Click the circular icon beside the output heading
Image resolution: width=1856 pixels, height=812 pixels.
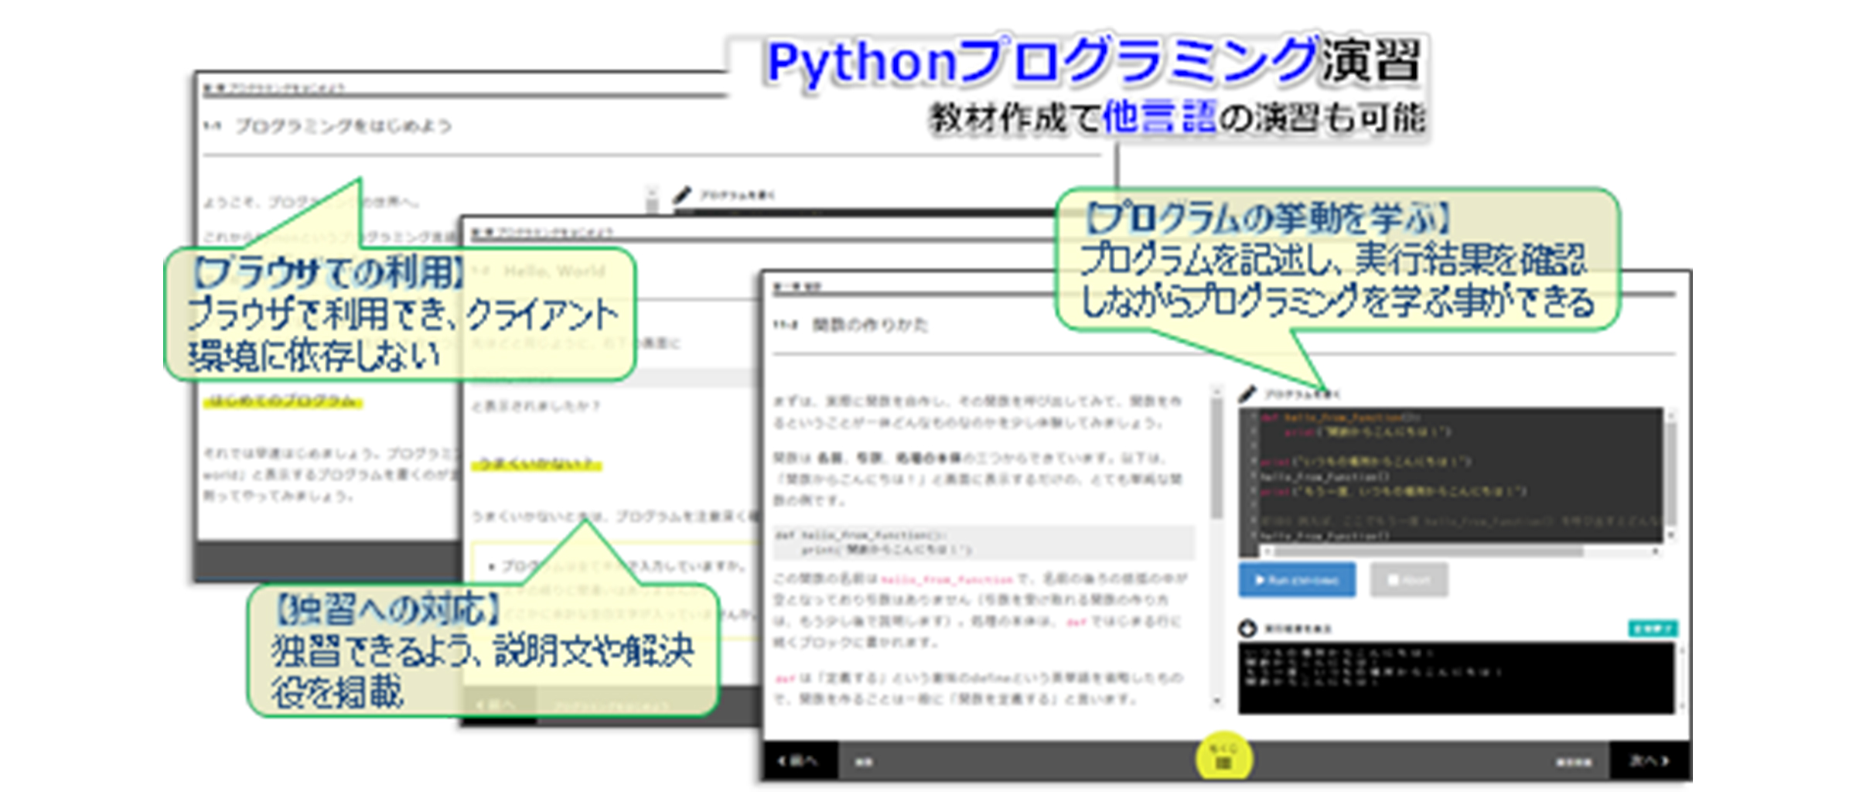coord(1247,629)
